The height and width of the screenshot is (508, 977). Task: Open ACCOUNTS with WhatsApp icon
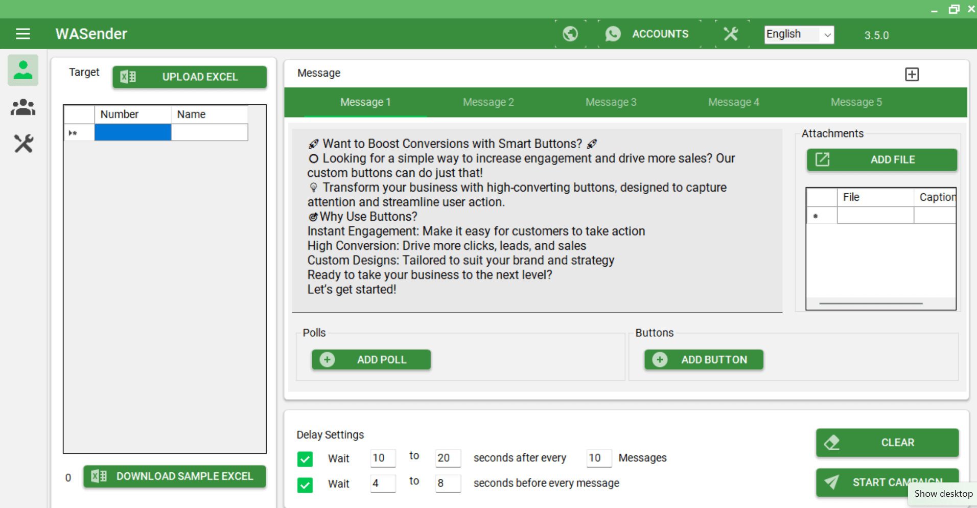[x=649, y=34]
